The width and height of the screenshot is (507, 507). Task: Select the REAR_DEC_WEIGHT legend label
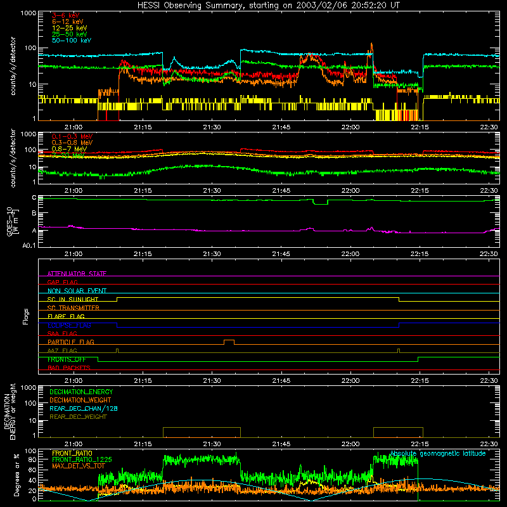tap(78, 417)
